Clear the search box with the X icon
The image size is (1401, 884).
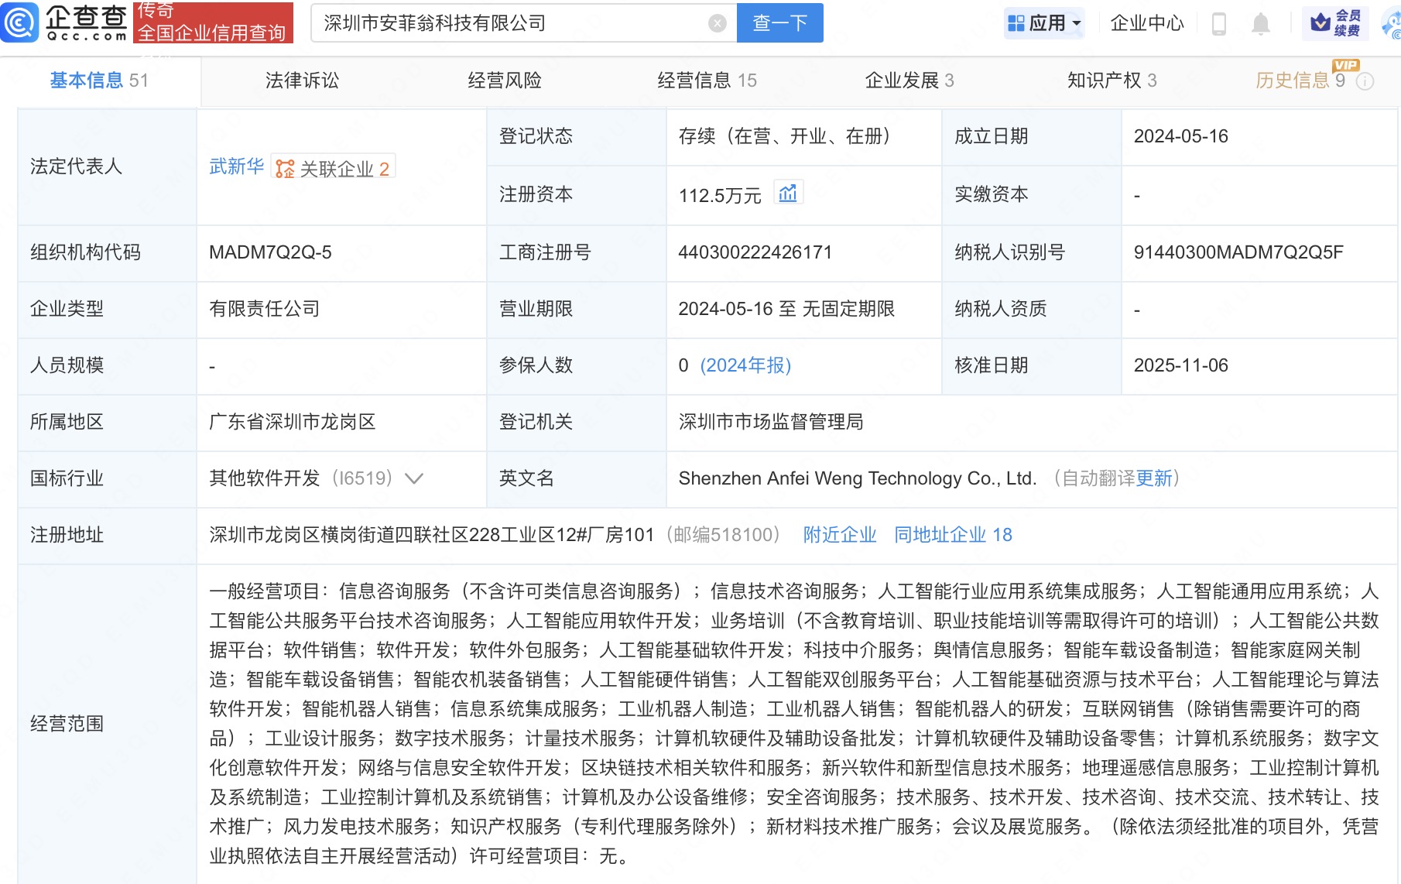point(718,23)
